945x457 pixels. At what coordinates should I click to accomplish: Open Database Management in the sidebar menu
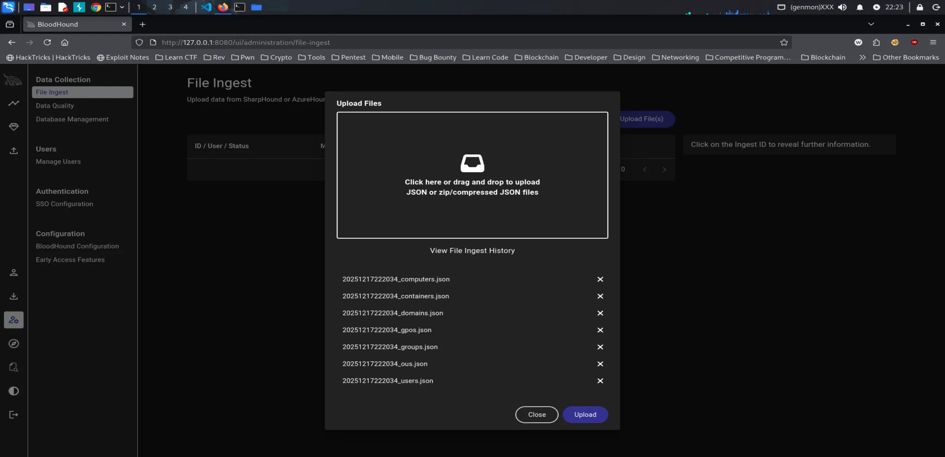click(72, 119)
